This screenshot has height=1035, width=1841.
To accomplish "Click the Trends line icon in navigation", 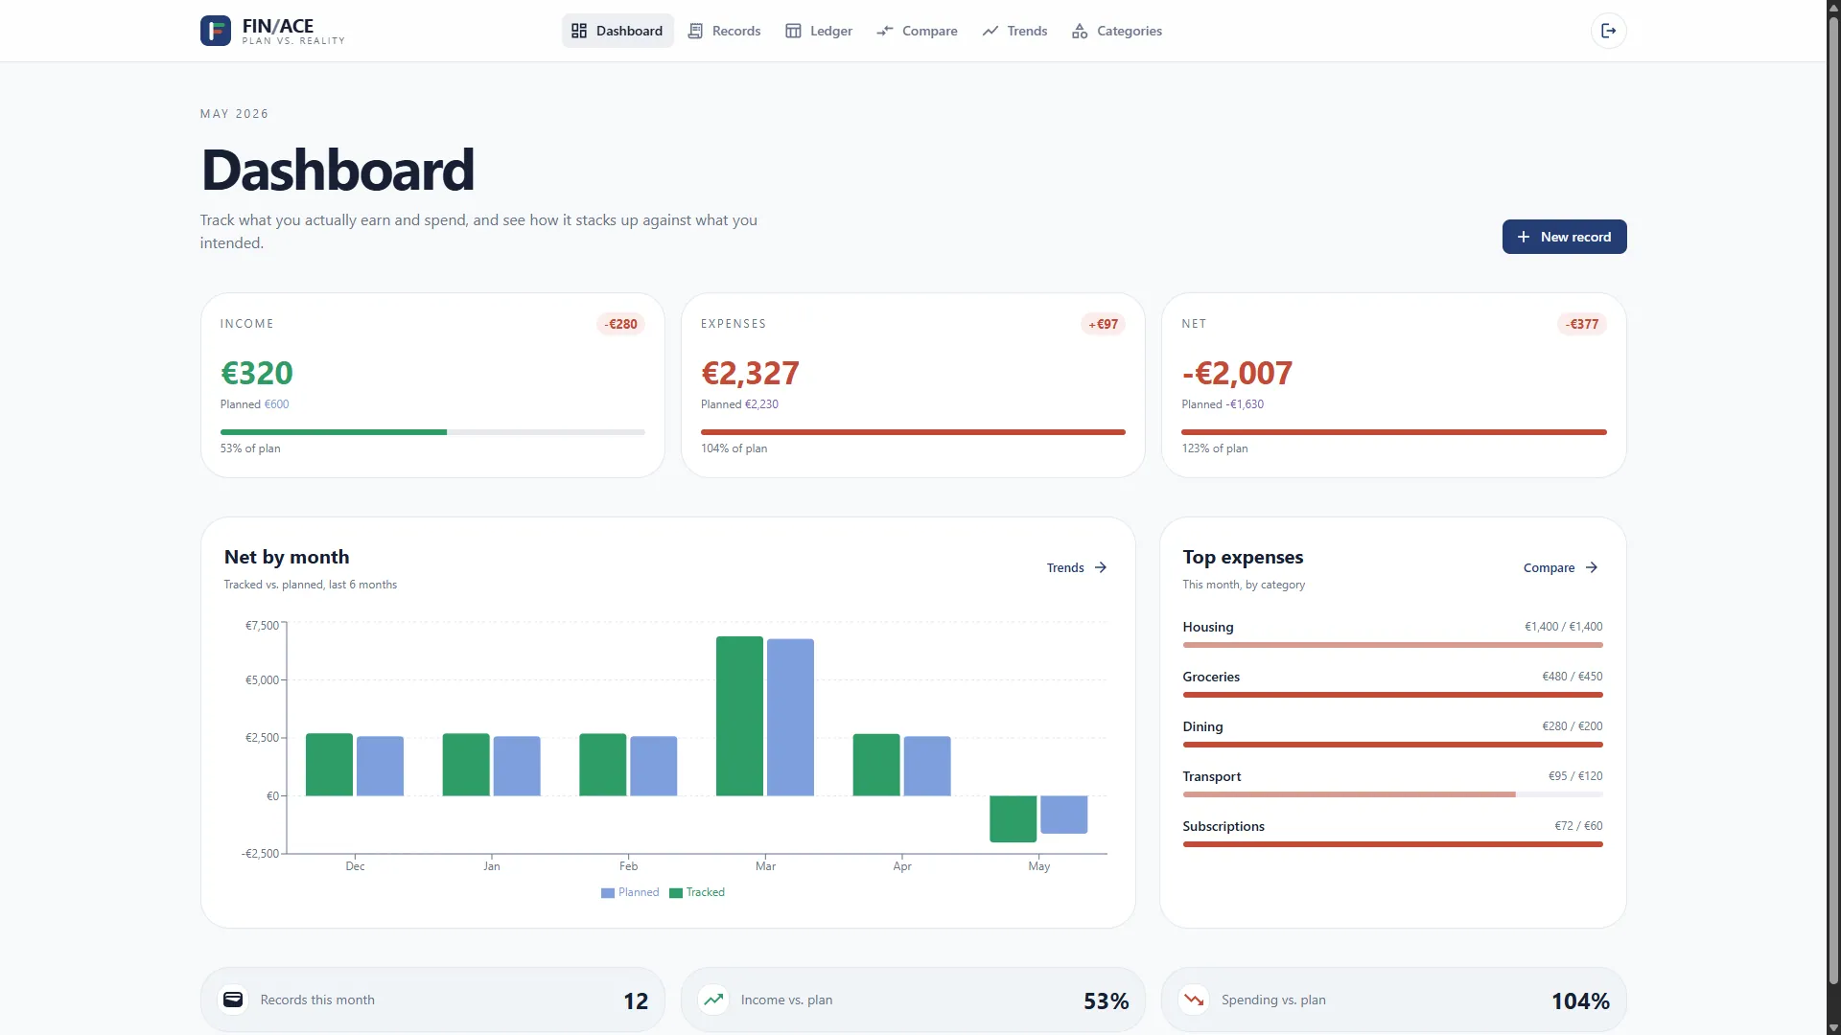I will tap(990, 31).
